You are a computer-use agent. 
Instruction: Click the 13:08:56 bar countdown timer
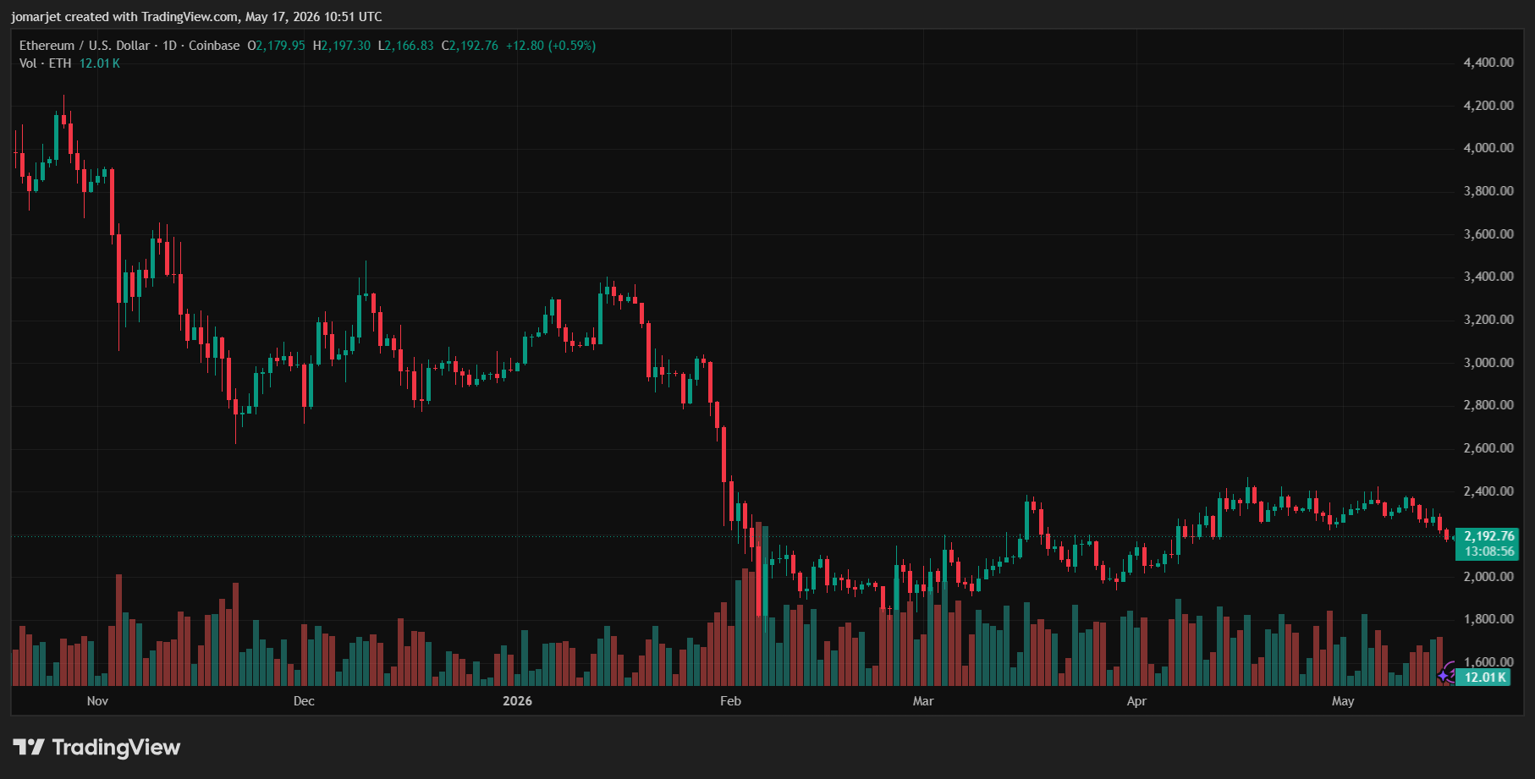[1488, 551]
